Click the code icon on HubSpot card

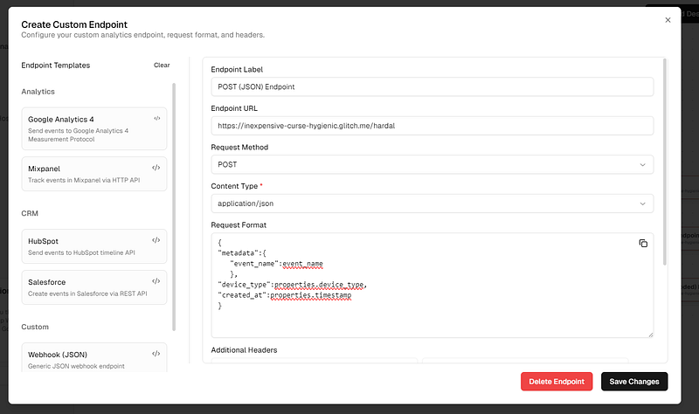point(156,240)
